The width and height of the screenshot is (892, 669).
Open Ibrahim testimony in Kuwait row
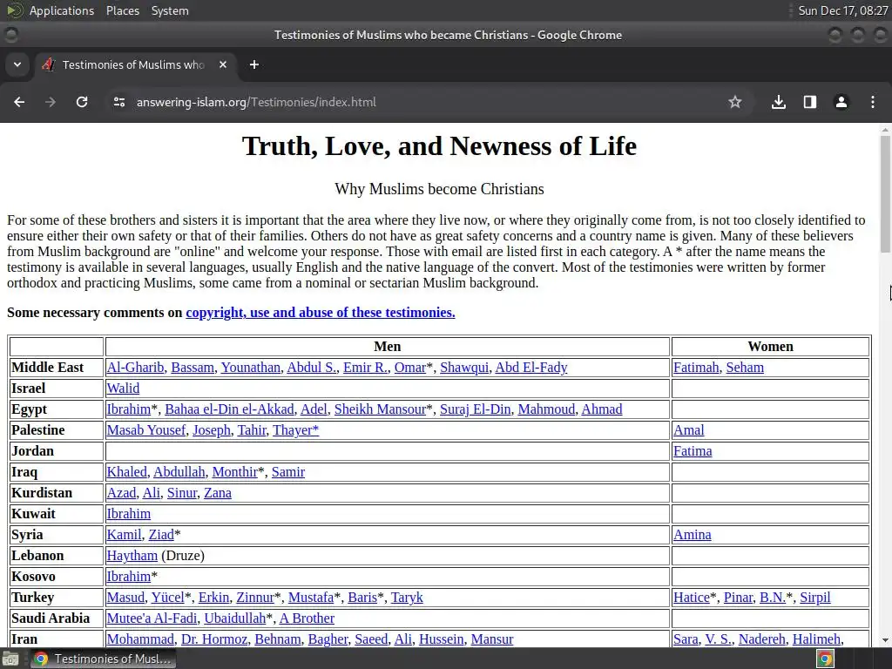[x=129, y=514]
